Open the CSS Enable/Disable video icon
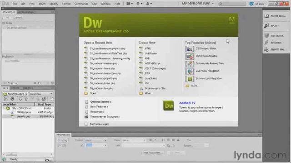Viewport: 291px width, 163px height. coord(190,56)
